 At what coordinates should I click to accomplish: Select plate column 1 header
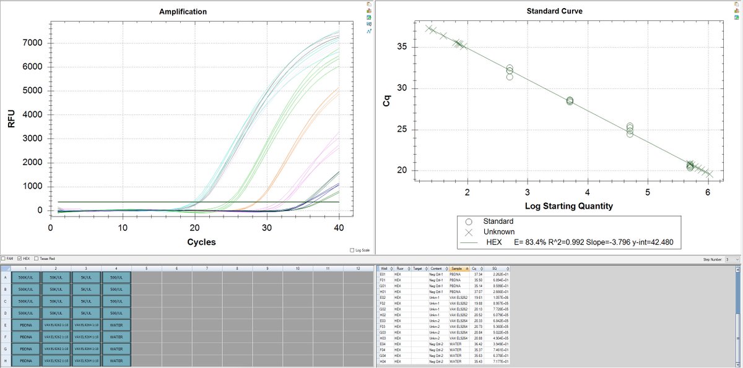click(x=26, y=268)
